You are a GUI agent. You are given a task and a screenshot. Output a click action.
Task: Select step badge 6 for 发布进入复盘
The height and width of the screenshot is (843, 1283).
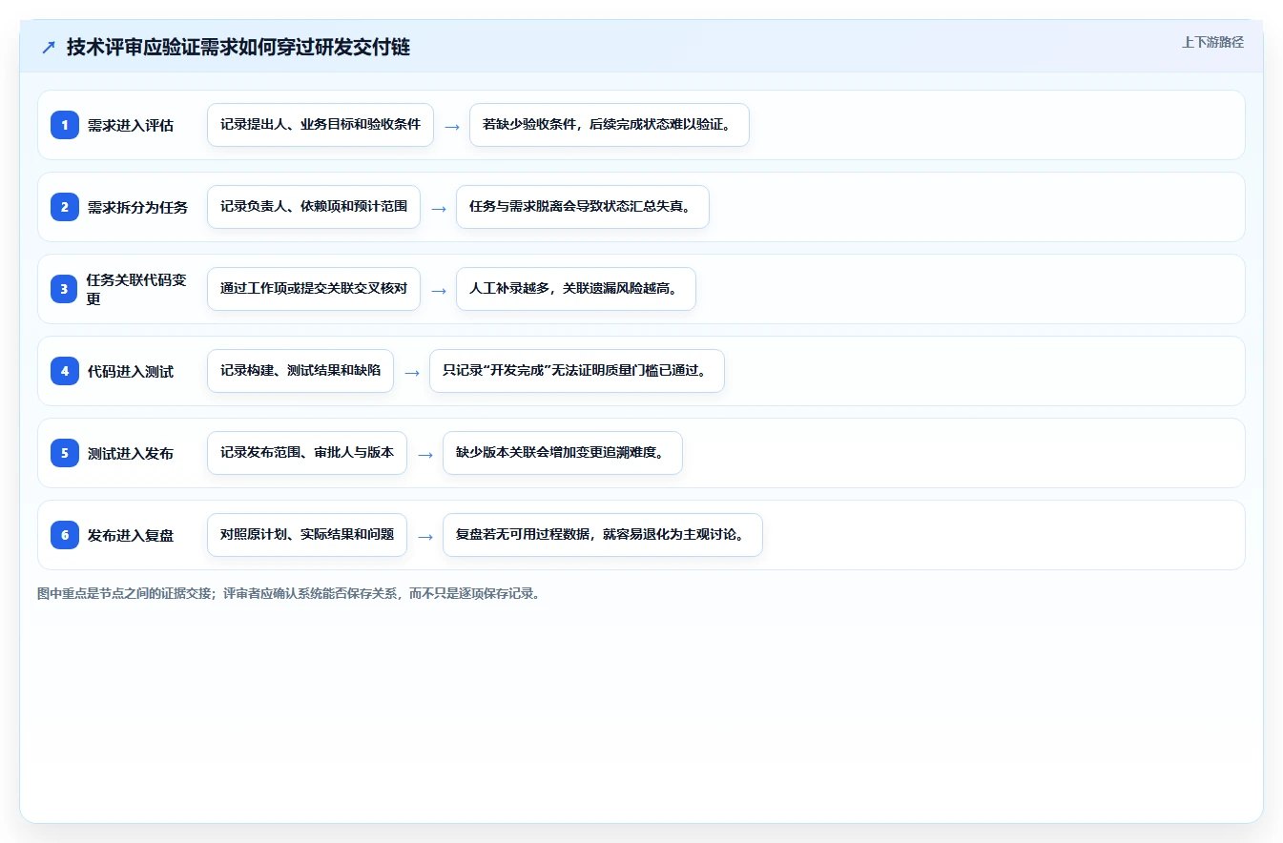65,535
